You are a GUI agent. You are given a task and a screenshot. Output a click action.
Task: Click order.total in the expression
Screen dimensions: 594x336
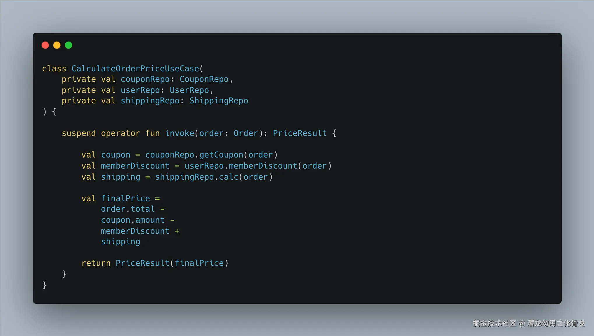(x=128, y=209)
